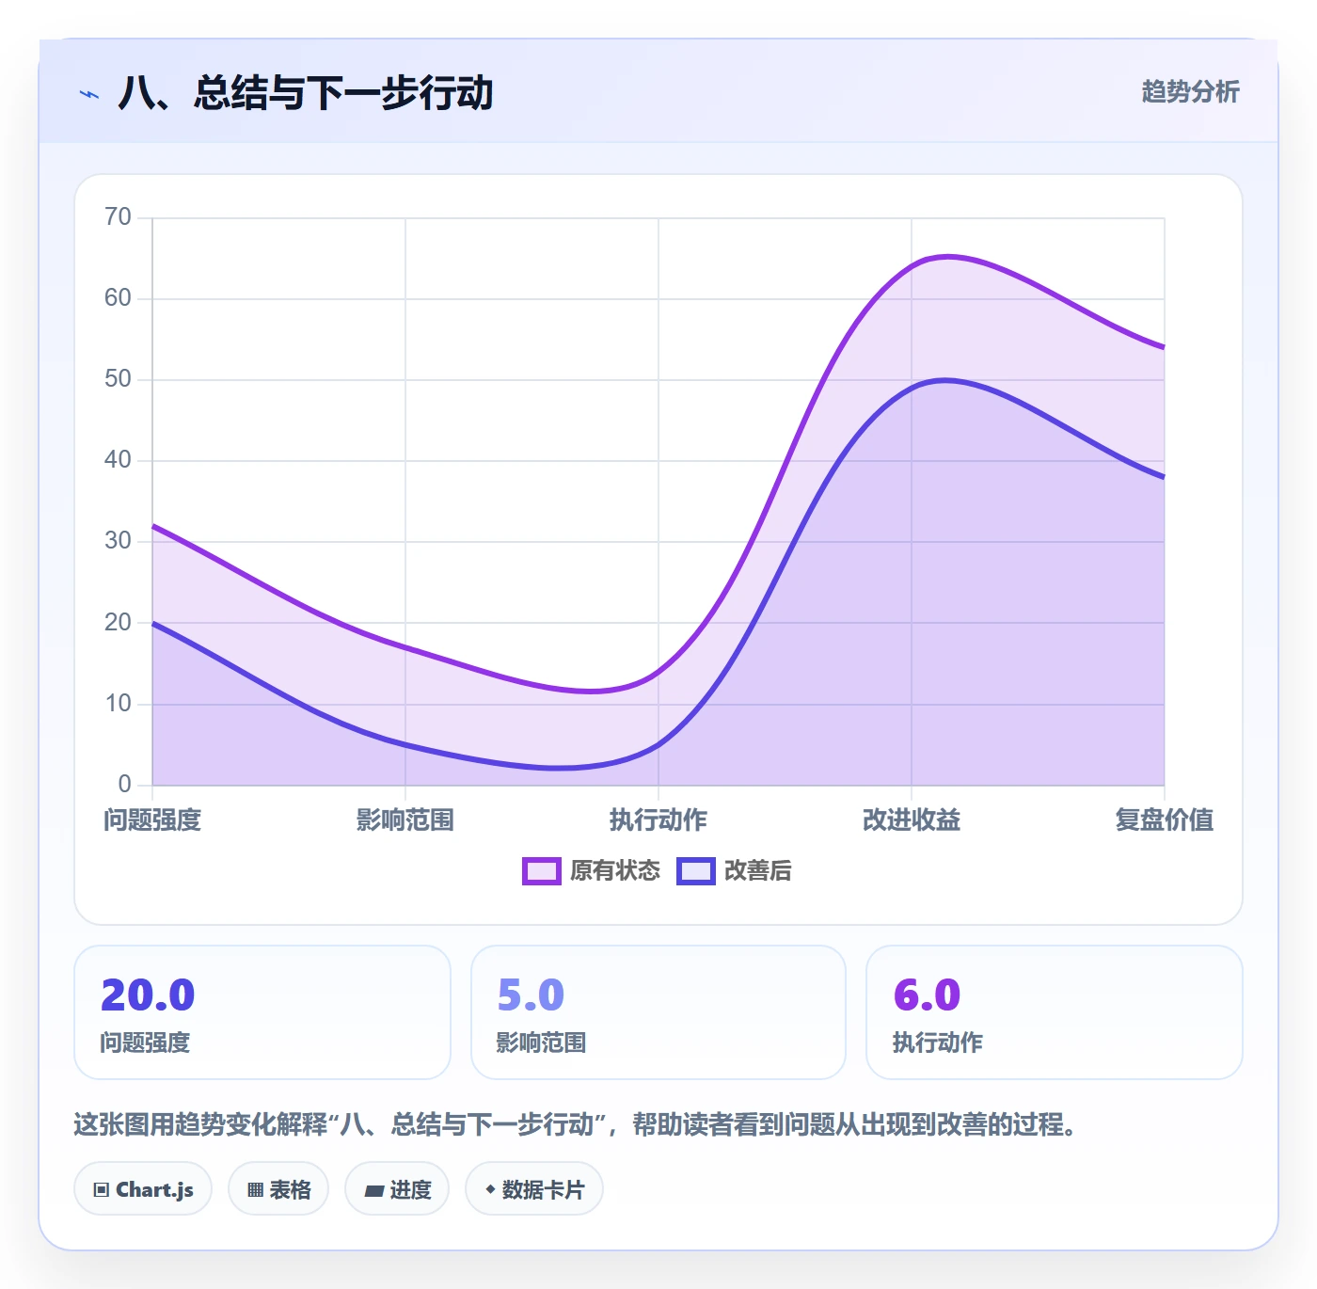Open the 20.0 问题强度 data card
1317x1289 pixels.
pyautogui.click(x=262, y=1012)
